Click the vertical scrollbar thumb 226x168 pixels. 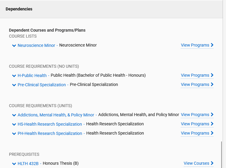click(222, 155)
